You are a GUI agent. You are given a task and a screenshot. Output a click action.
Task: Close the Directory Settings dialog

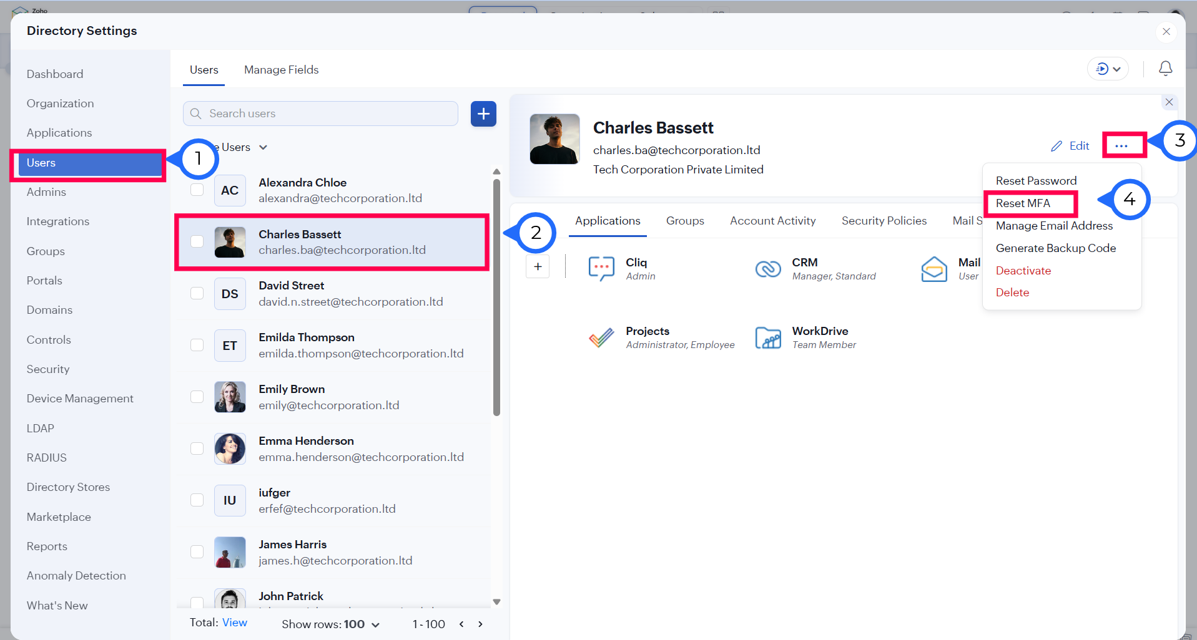(x=1166, y=32)
